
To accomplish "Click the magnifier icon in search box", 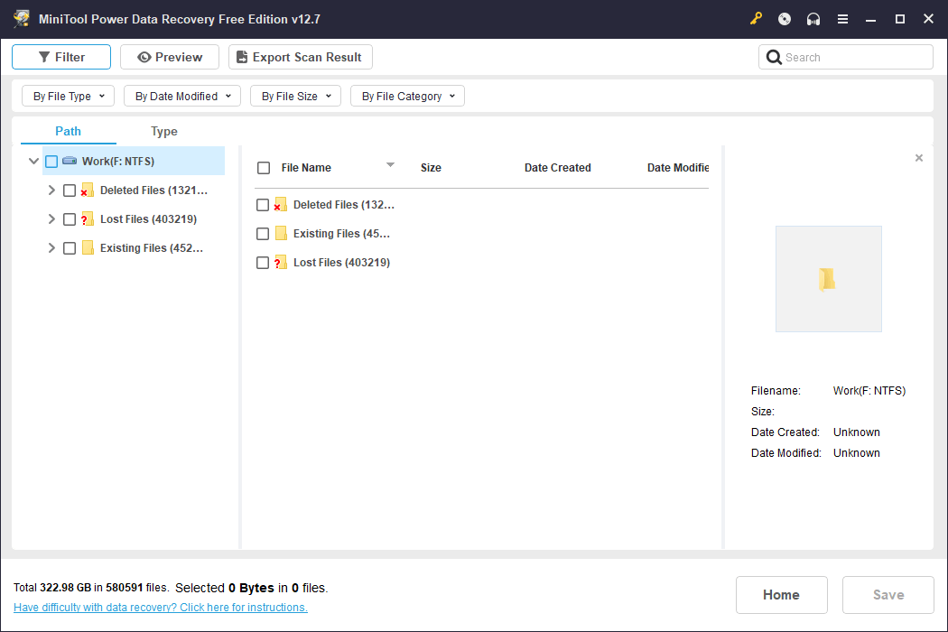I will pos(773,58).
